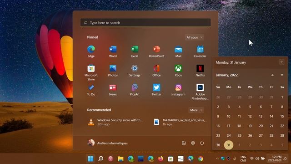
Task: Select January 24 in the calendar
Action: click(229, 135)
